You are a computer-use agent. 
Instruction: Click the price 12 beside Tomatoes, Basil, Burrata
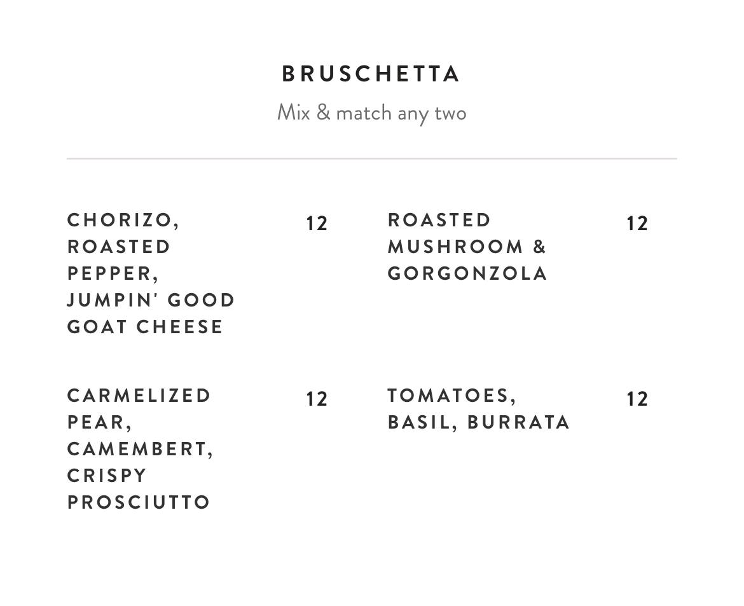(x=637, y=399)
